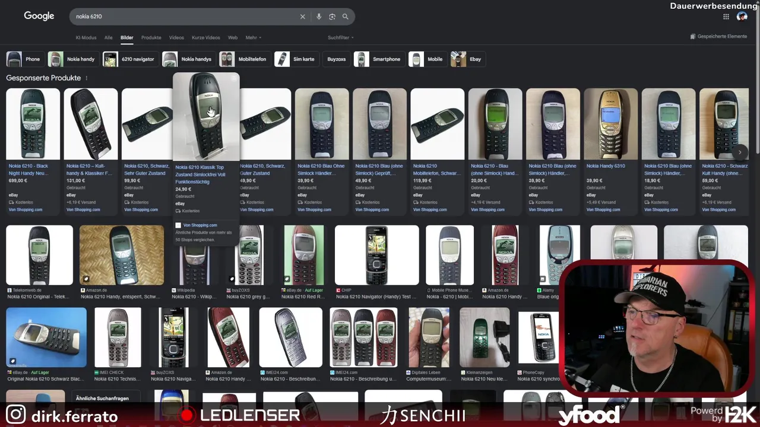Select the Sim karte chip
760x427 pixels.
(x=296, y=59)
